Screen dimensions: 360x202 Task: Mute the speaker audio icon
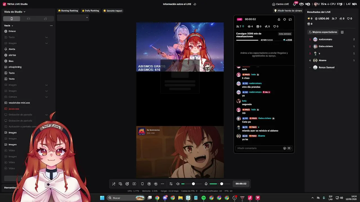(178, 184)
